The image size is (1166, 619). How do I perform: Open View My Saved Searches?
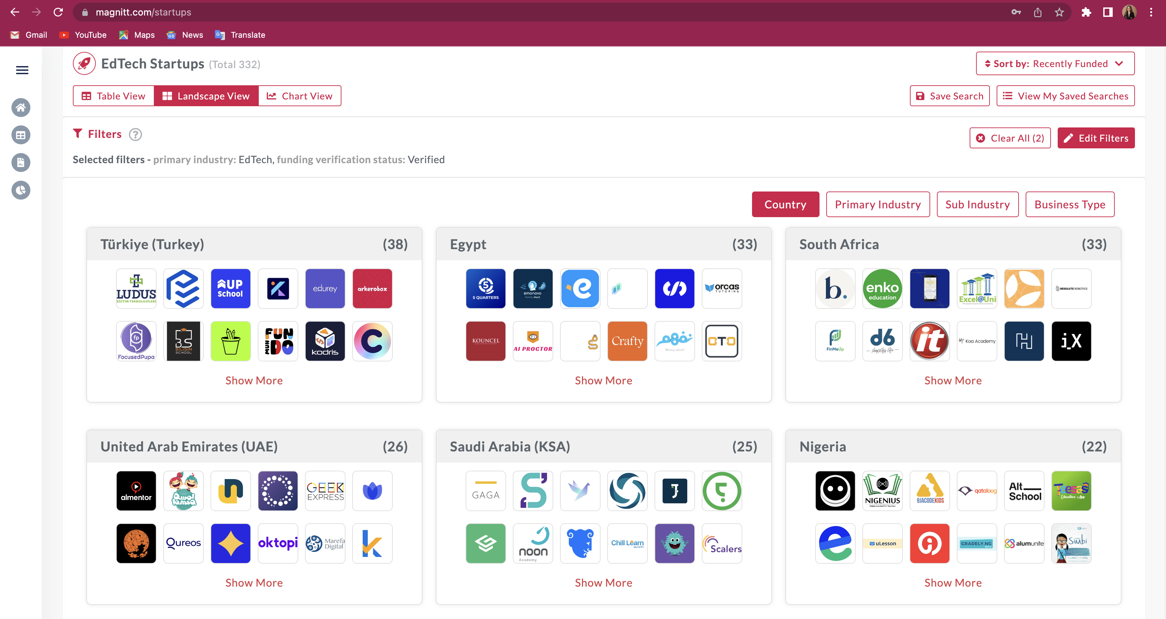1065,96
